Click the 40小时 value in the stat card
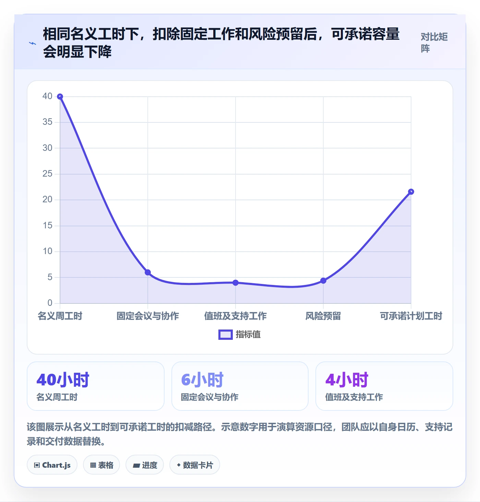Image resolution: width=480 pixels, height=502 pixels. 63,380
